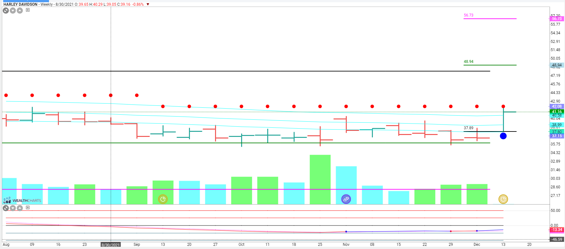565x249 pixels.
Task: Move the price pane up
Action: [20, 10]
